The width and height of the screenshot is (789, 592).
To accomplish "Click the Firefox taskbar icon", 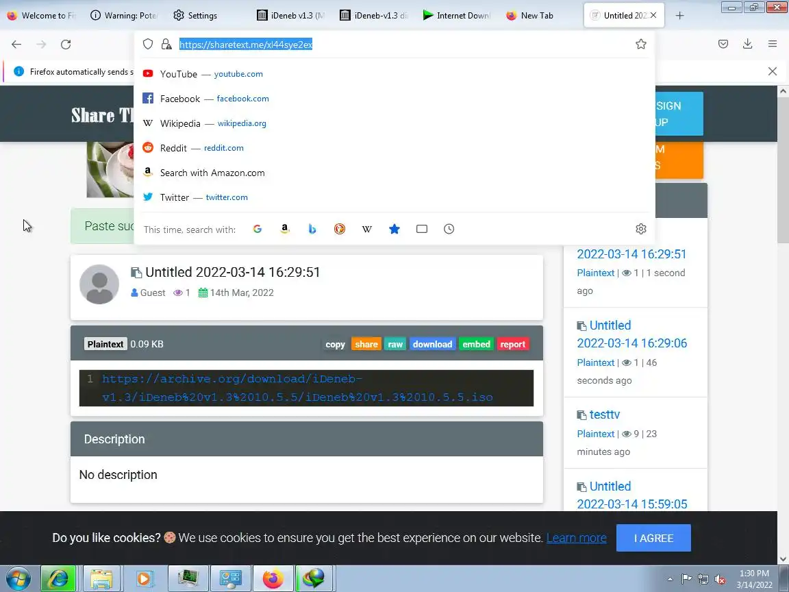I will pyautogui.click(x=273, y=578).
